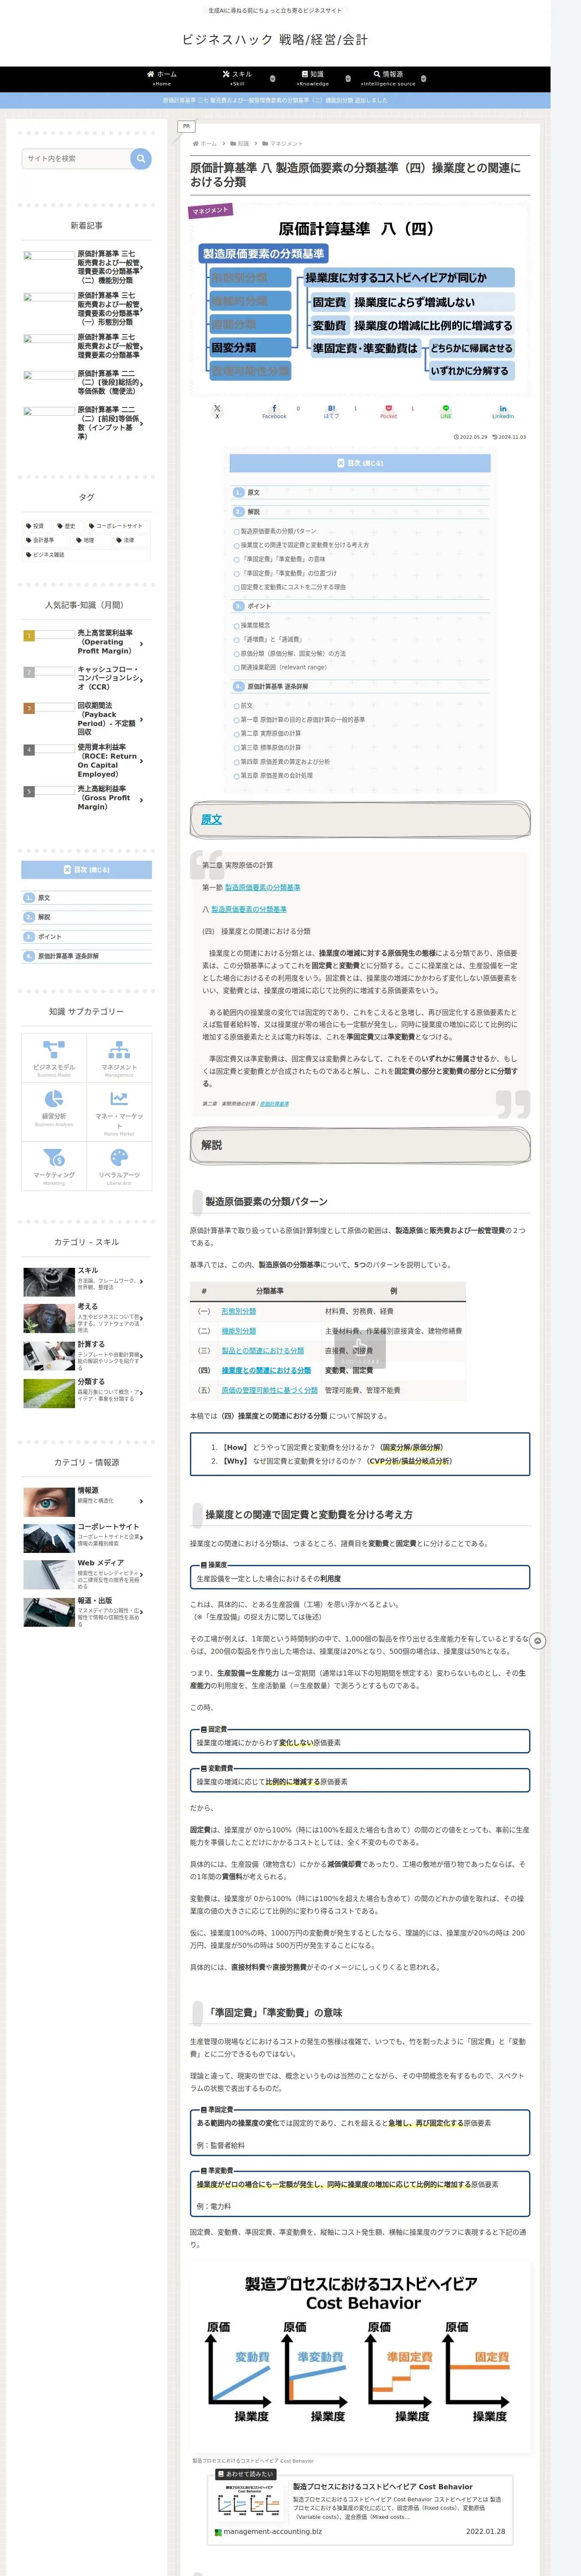Click the home icon in breadcrumb
The height and width of the screenshot is (2576, 581).
tap(196, 143)
